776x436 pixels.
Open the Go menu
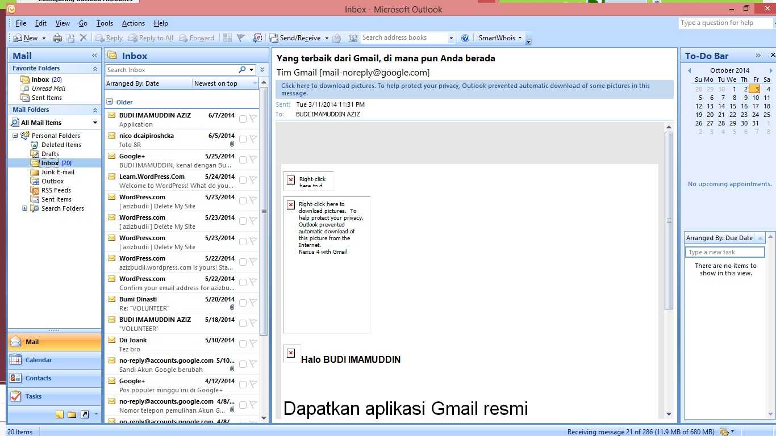[x=83, y=23]
